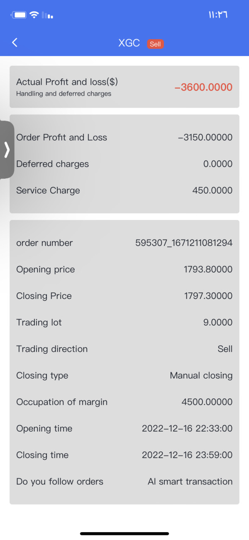Image resolution: width=249 pixels, height=540 pixels.
Task: Tap the Occupation of margin value
Action: (x=207, y=402)
